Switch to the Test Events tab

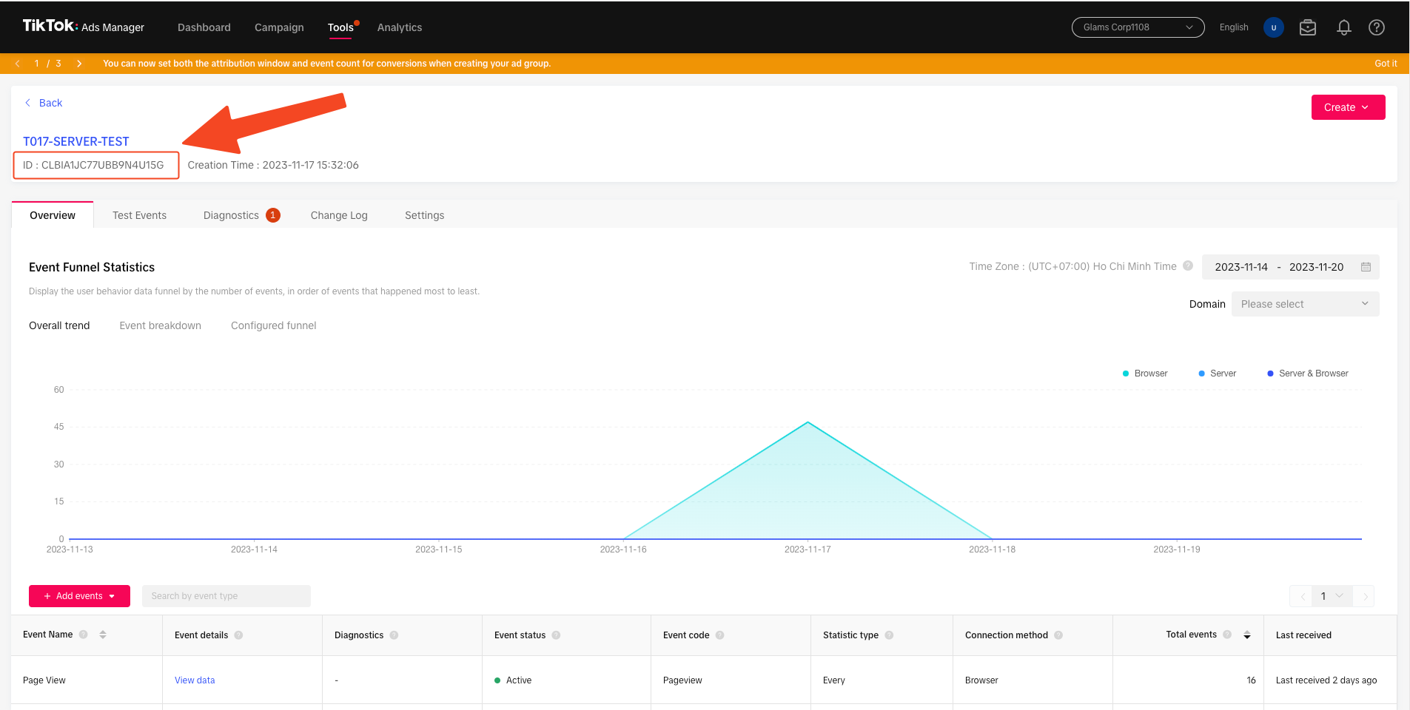[139, 215]
